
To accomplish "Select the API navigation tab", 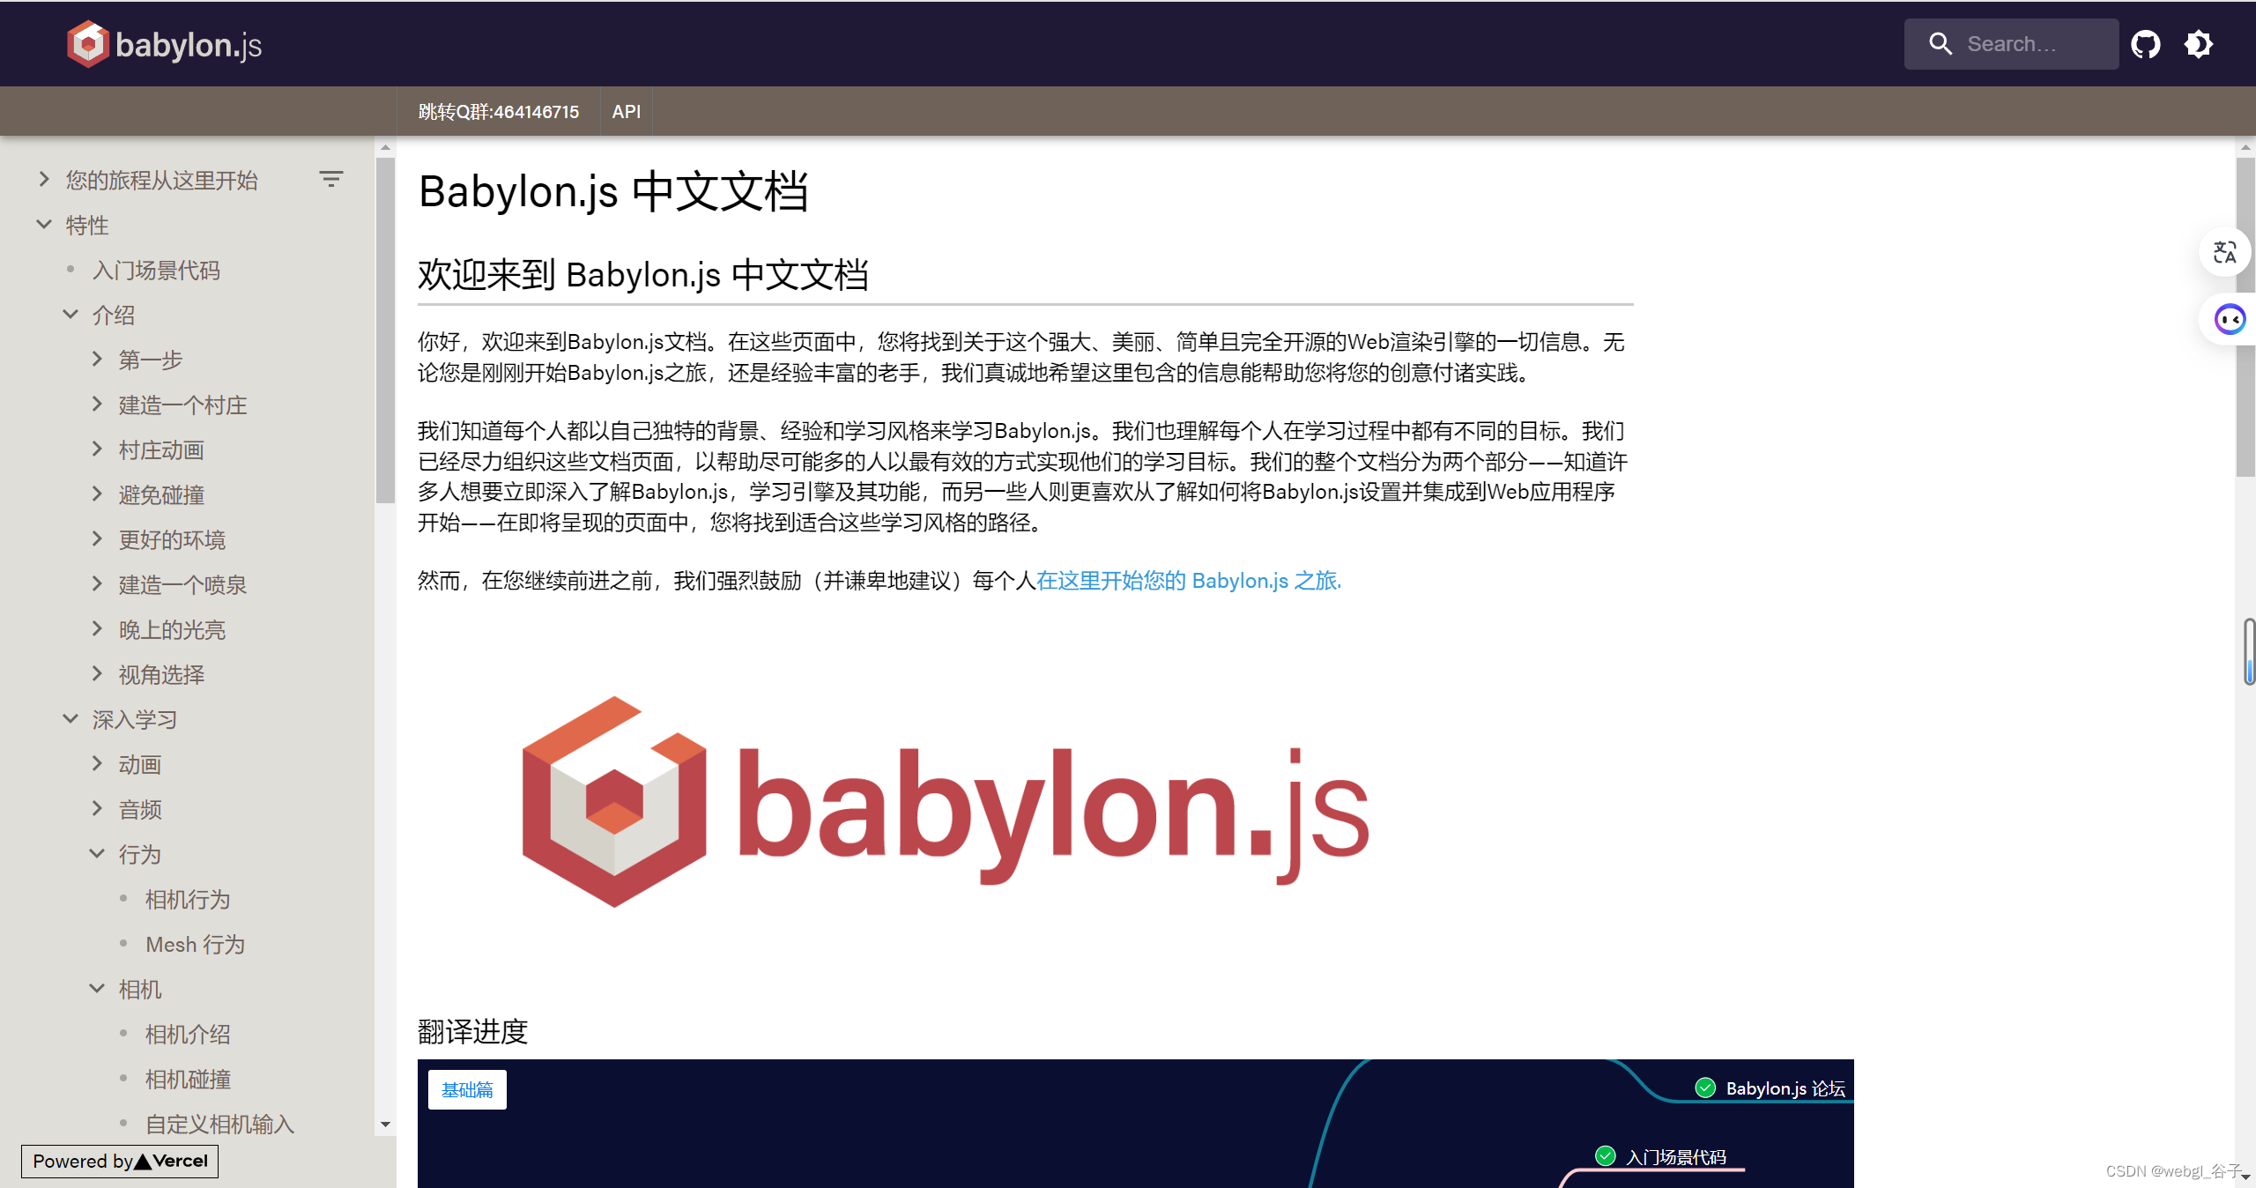I will click(x=626, y=111).
